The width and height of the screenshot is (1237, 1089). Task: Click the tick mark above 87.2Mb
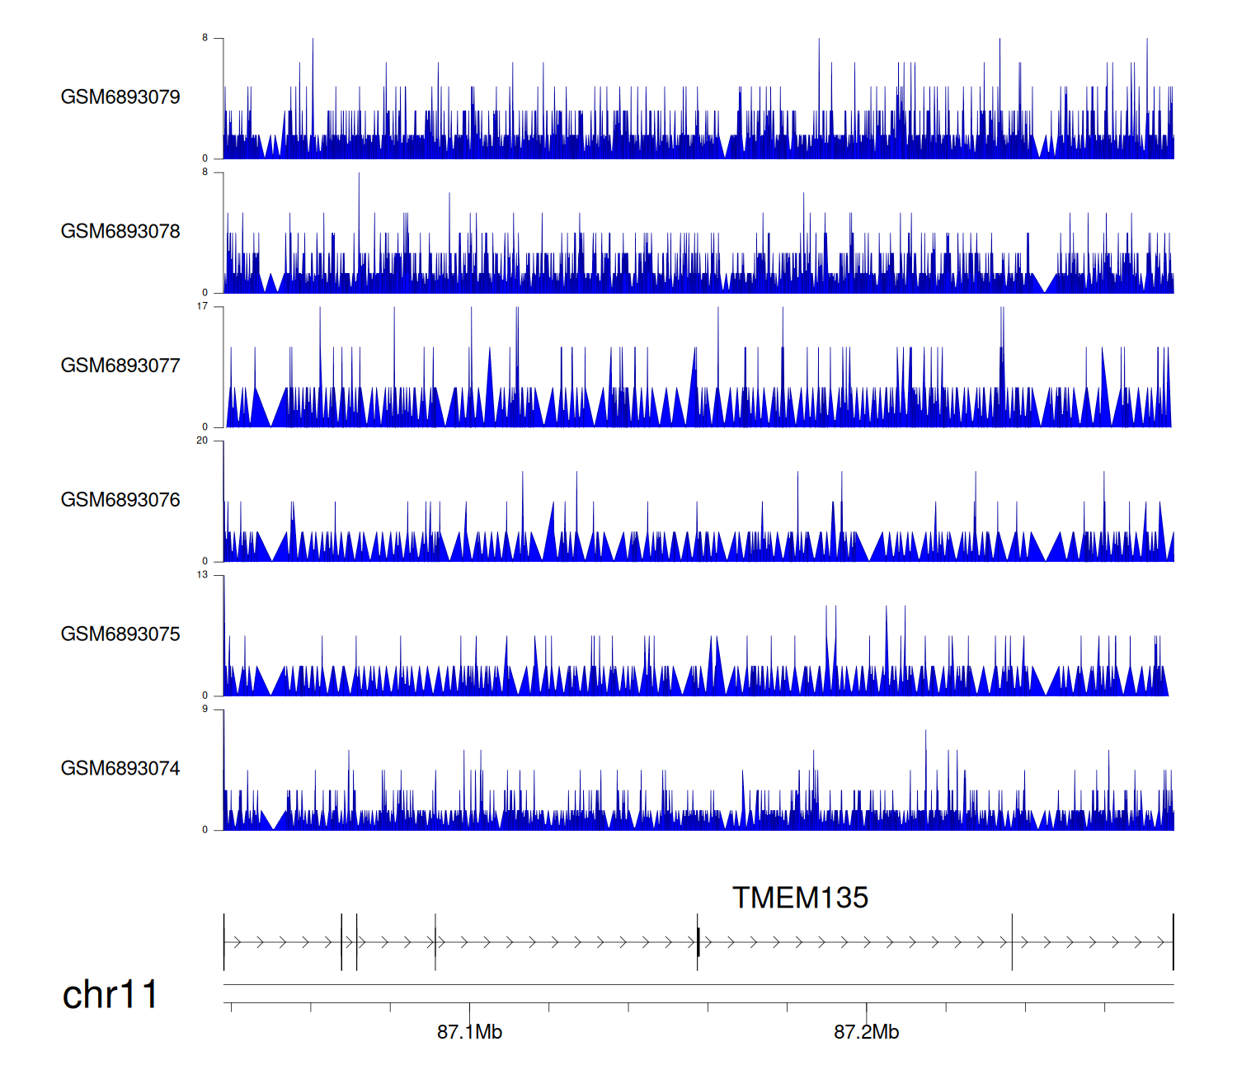coord(866,1010)
